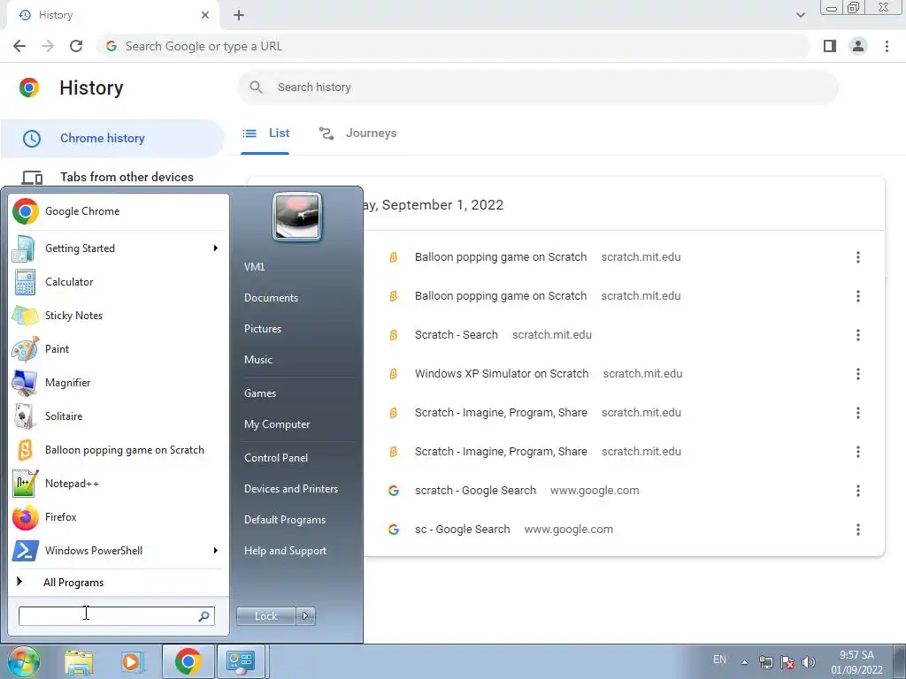Switch to the List tab
The image size is (906, 679).
click(x=265, y=134)
